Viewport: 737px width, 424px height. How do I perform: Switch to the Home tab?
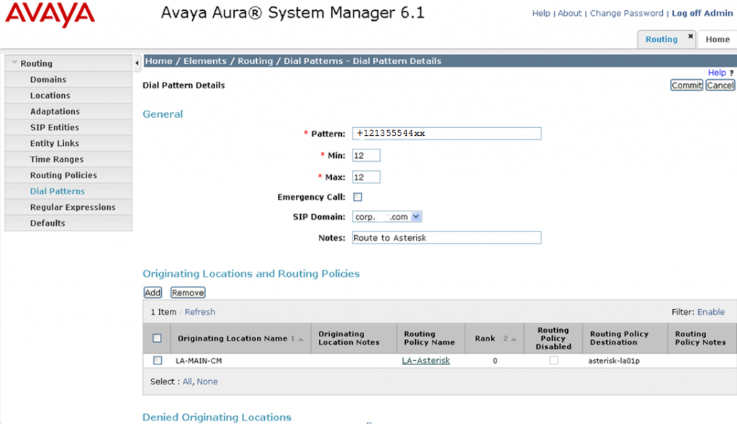(718, 40)
